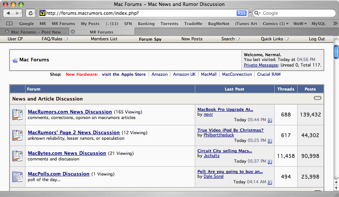Open the Google bookmark
The height and width of the screenshot is (197, 339).
coord(26,24)
